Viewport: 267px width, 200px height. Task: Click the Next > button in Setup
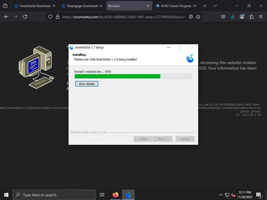pos(163,139)
